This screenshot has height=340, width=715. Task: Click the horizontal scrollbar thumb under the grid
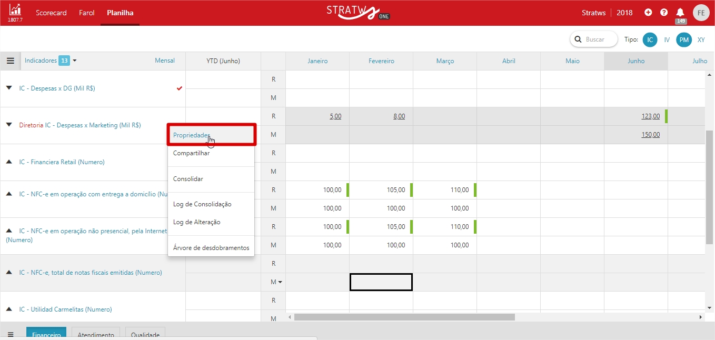pos(404,317)
